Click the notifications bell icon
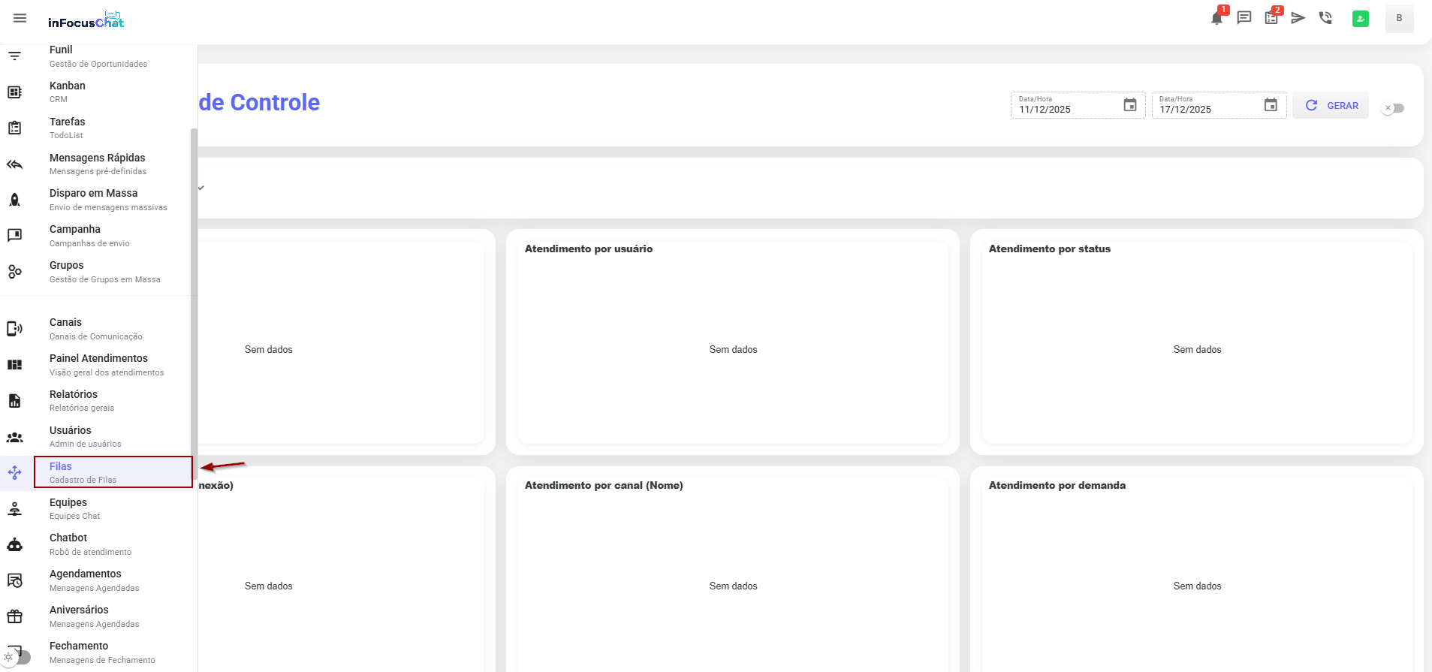This screenshot has width=1432, height=672. [1216, 18]
